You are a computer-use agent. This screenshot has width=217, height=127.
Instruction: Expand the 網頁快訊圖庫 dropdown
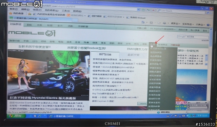point(123,17)
